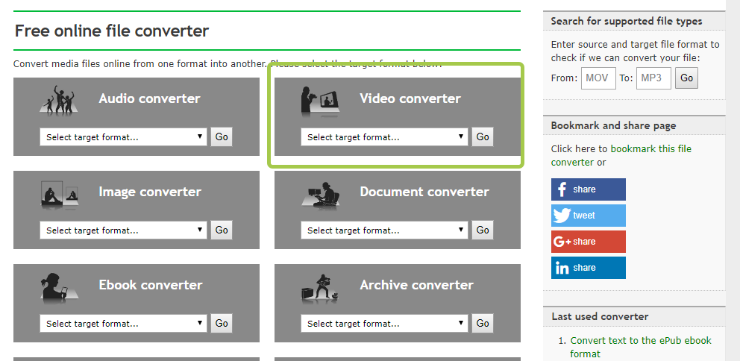Share page via Facebook icon button
The width and height of the screenshot is (740, 361).
[x=588, y=189]
